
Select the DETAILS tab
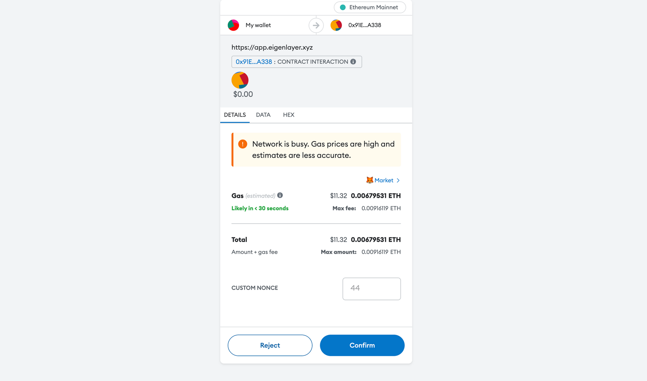235,115
